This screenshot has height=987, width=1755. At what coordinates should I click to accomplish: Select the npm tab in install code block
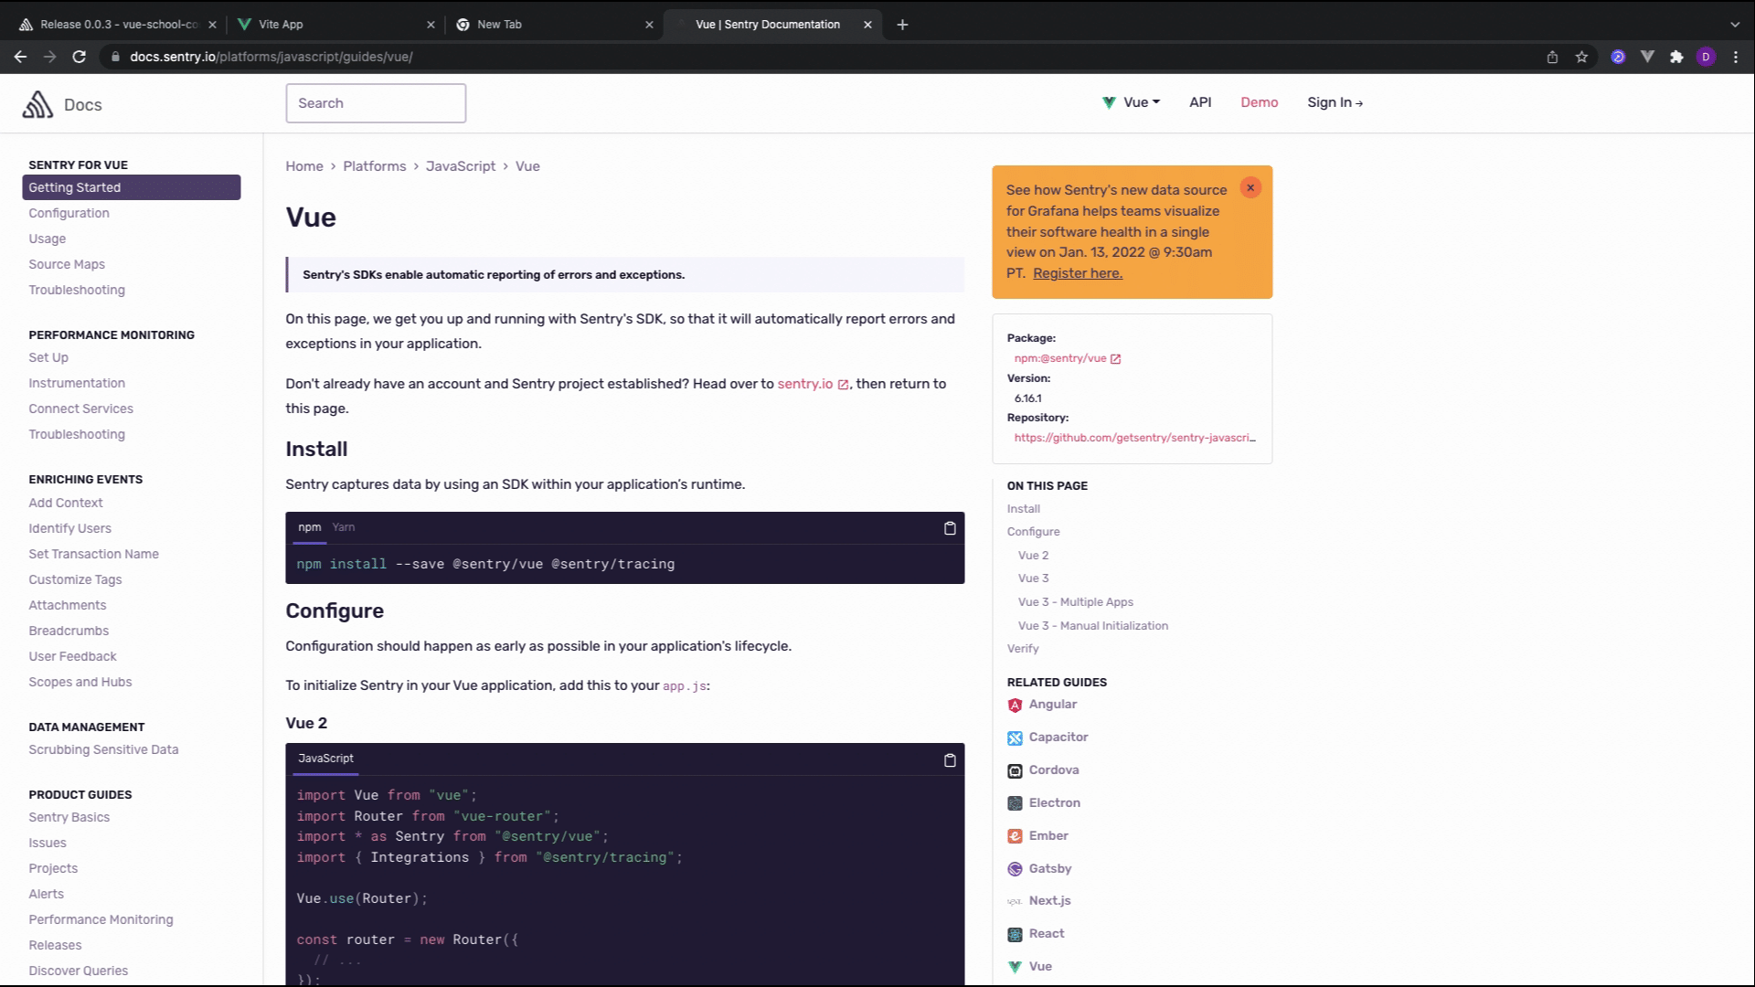click(309, 527)
